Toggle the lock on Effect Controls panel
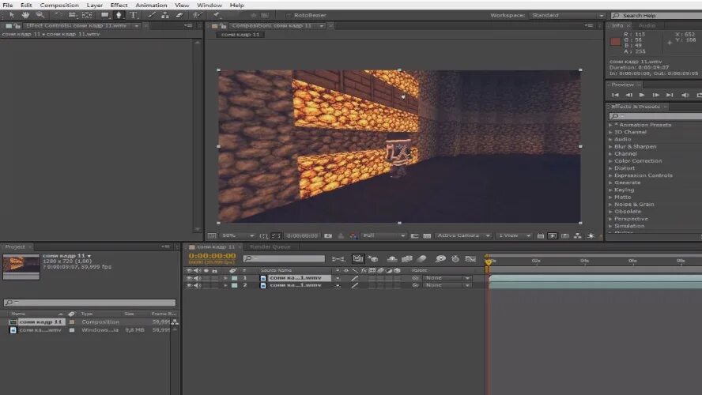Viewport: 702px width, 395px height. [17, 26]
